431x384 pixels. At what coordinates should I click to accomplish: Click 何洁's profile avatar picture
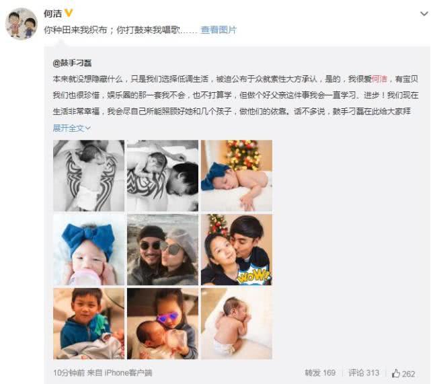tap(22, 24)
